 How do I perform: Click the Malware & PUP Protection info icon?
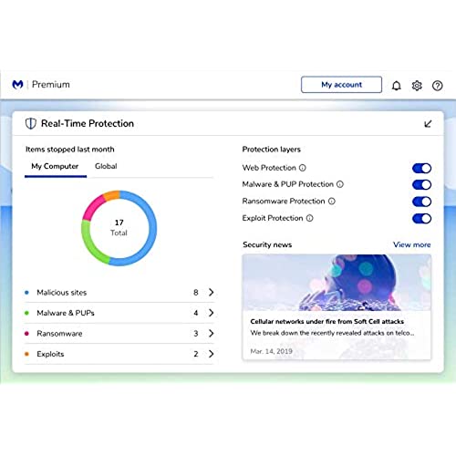point(340,184)
